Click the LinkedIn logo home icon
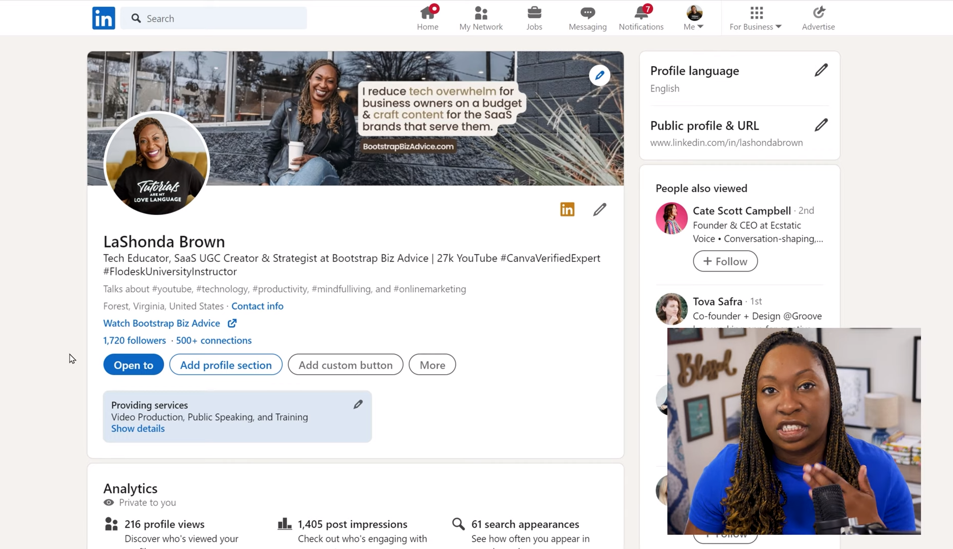Screen dimensions: 953x549 [103, 18]
